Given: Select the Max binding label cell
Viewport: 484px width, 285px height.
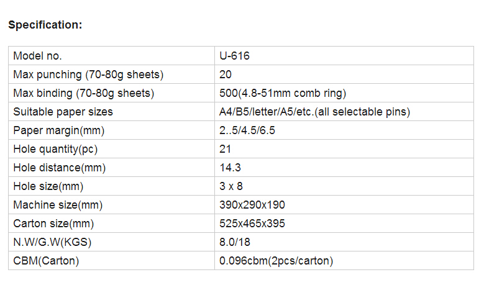Looking at the screenshot, I should 84,93.
